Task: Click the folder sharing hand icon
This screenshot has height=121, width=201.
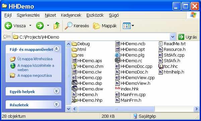Action: (13, 75)
